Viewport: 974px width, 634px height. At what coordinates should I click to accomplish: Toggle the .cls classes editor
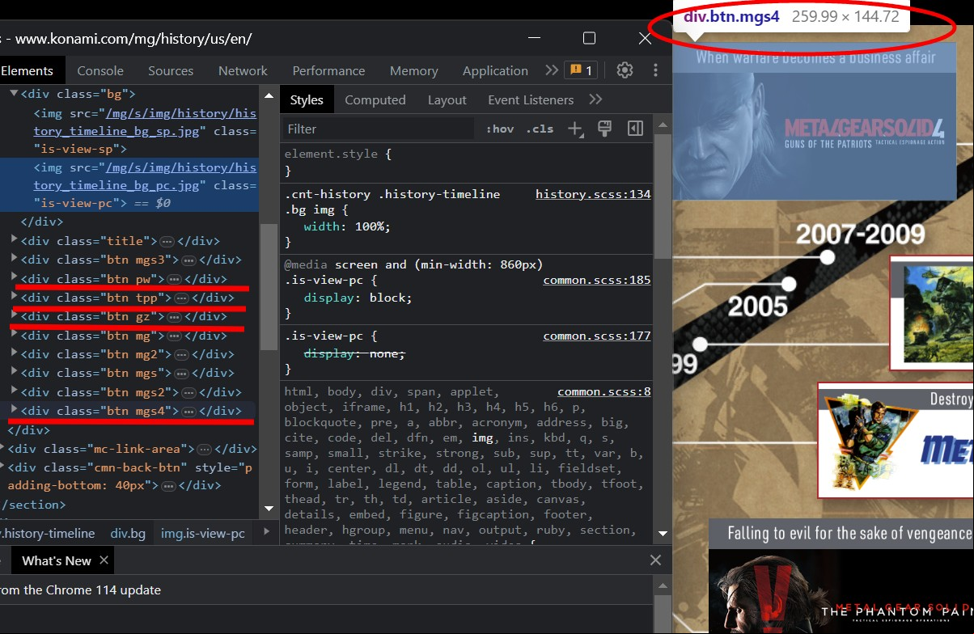coord(540,129)
